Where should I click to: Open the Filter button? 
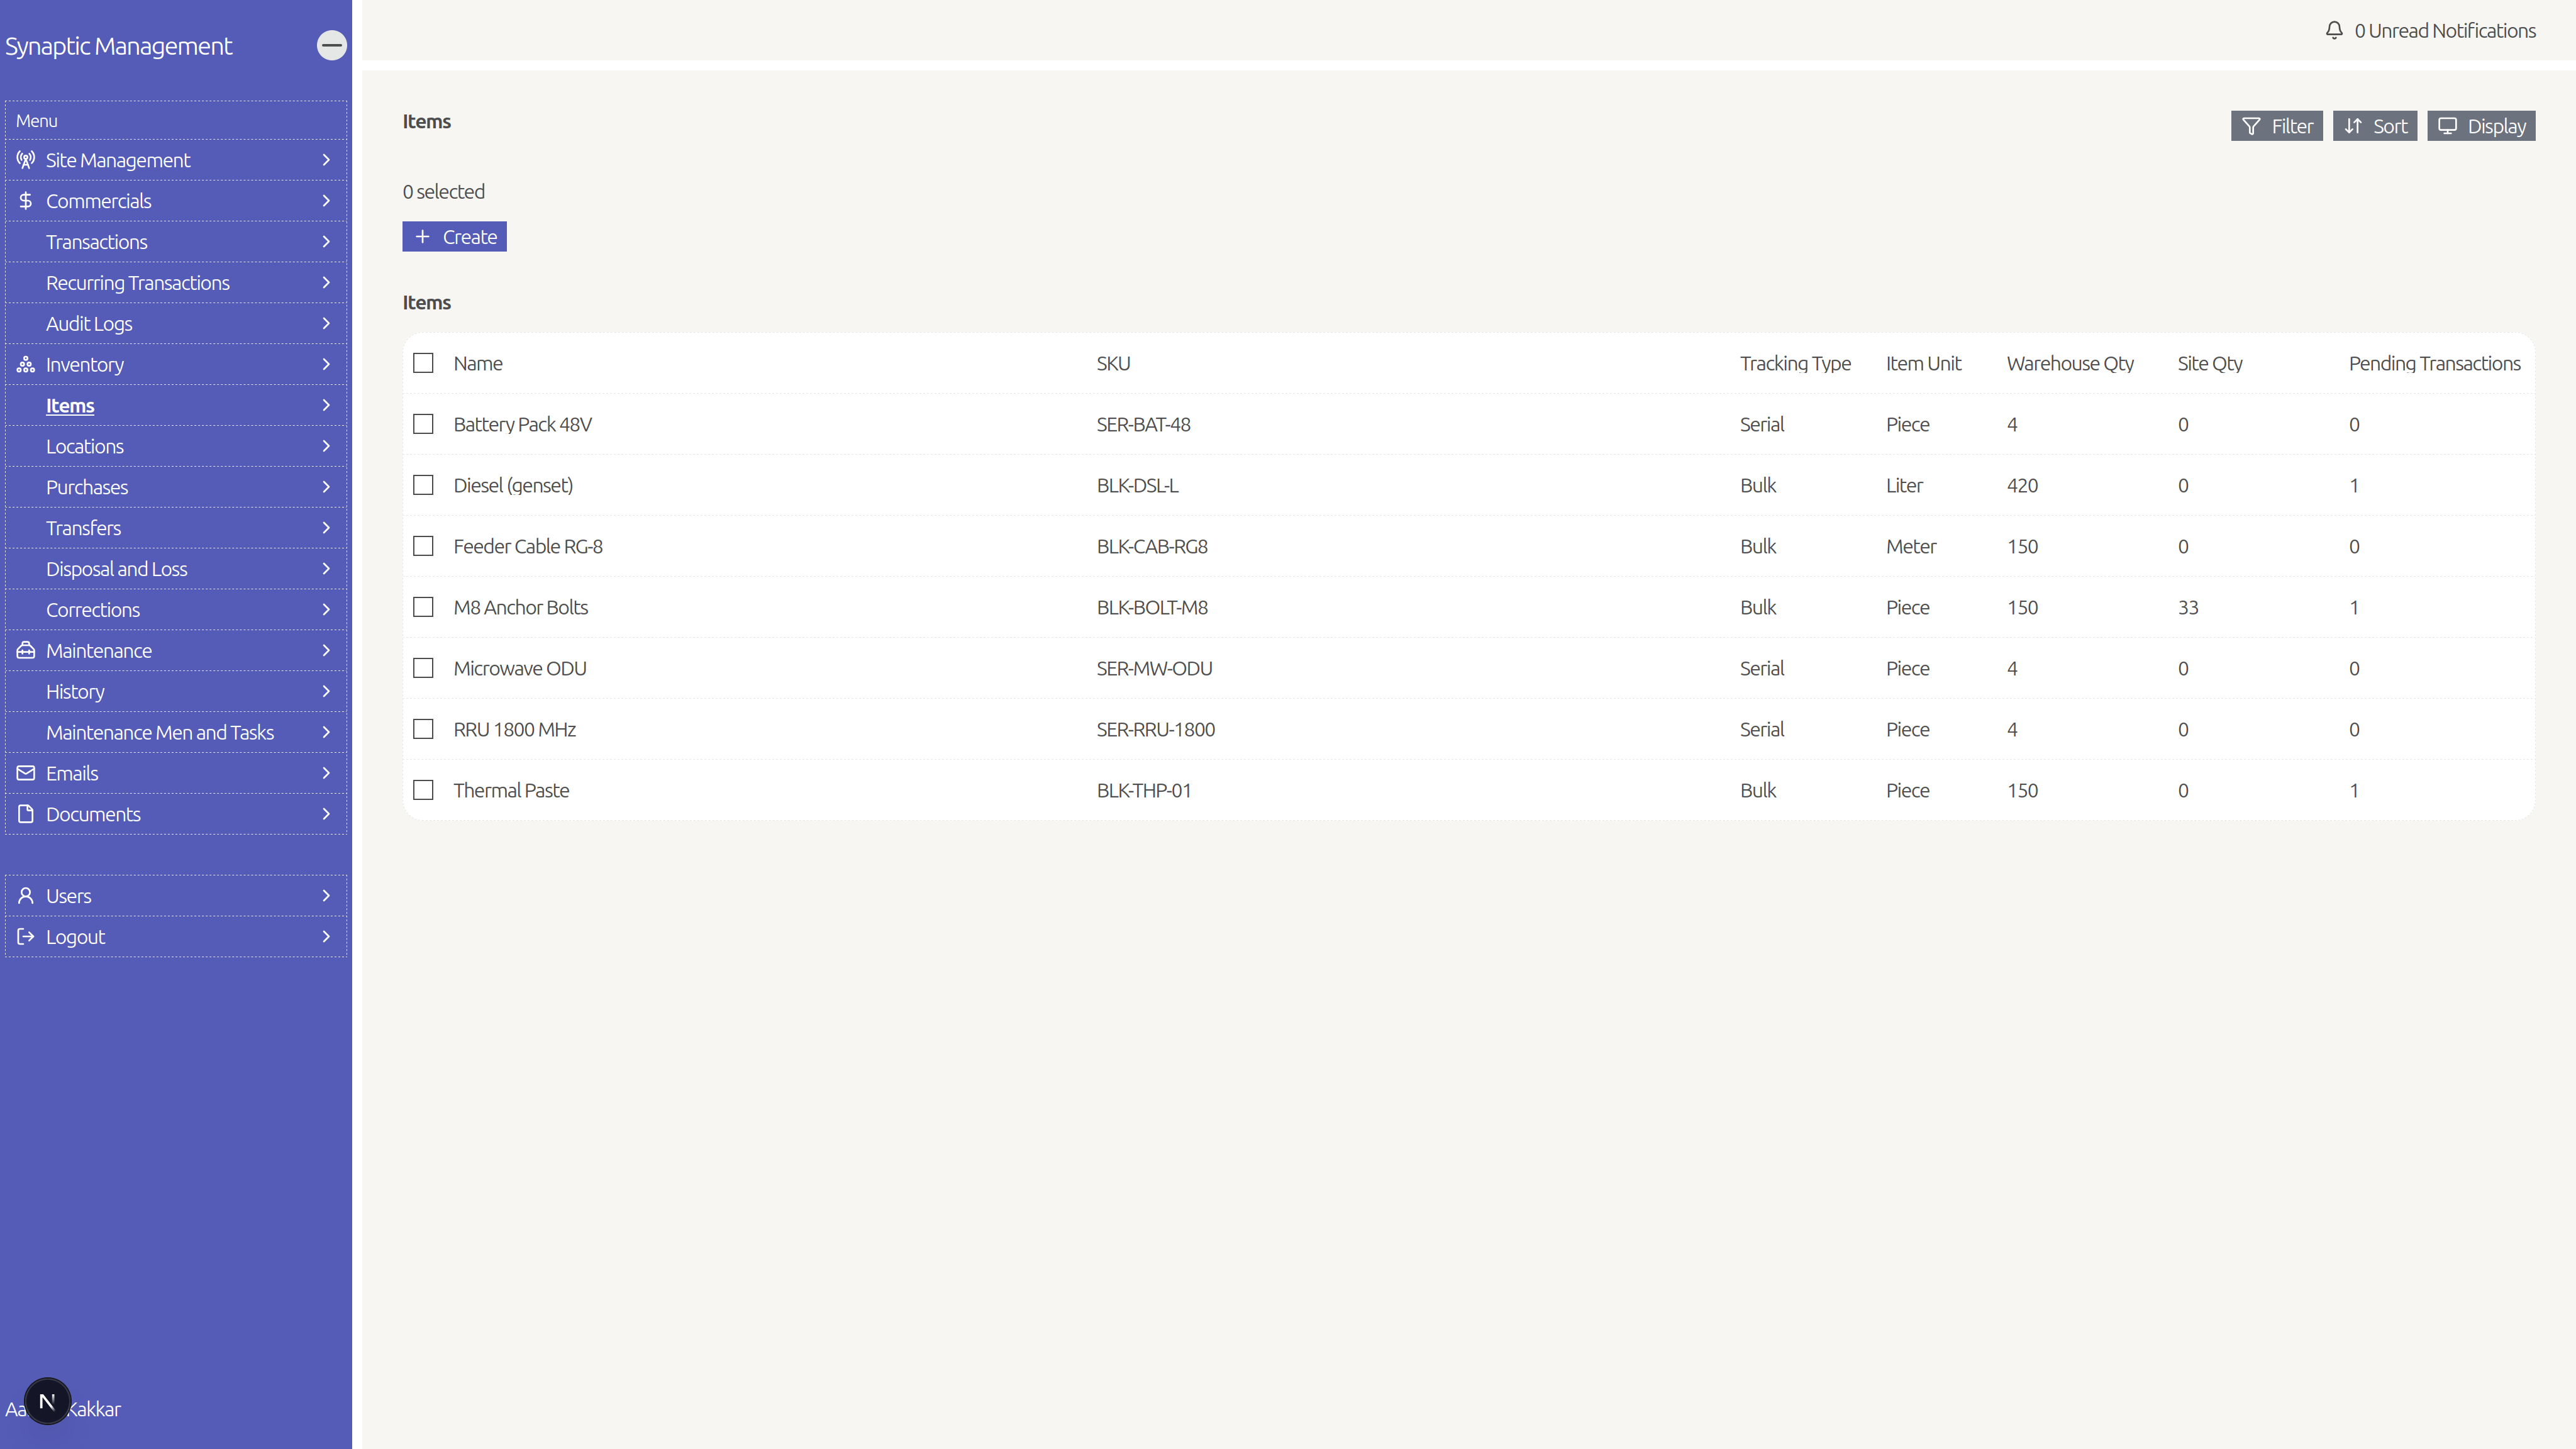2277,126
